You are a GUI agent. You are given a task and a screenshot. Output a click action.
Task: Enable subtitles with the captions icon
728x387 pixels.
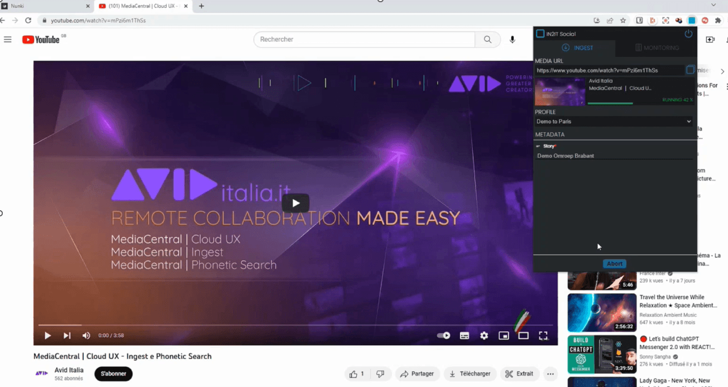point(464,335)
